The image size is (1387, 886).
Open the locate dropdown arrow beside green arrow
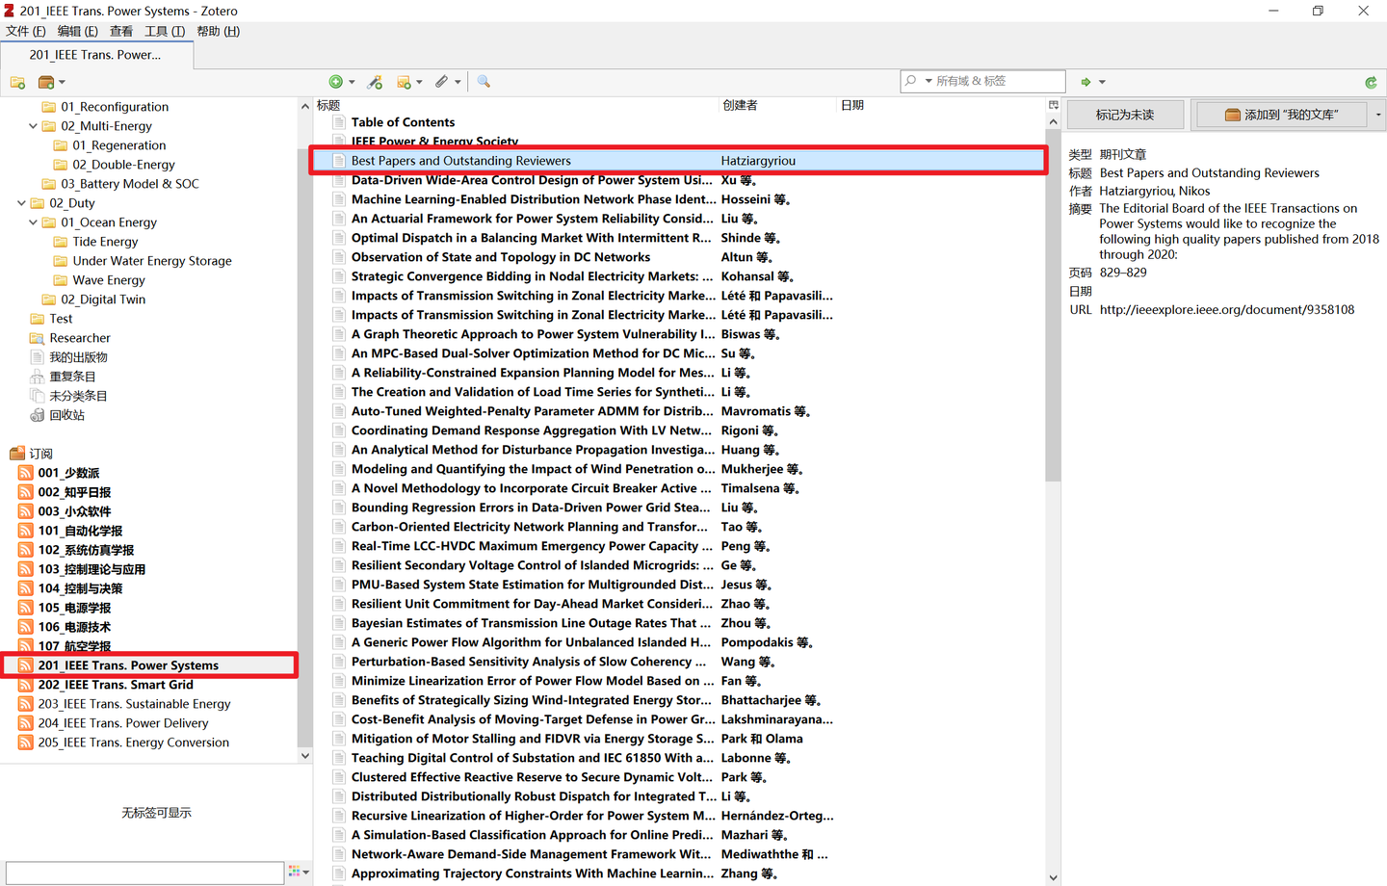(1101, 81)
